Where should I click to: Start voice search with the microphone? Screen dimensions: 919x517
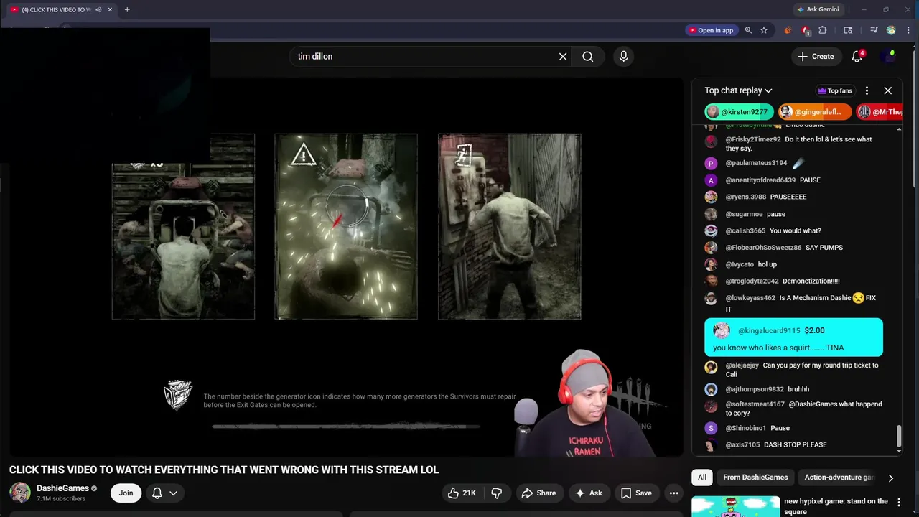[x=623, y=57]
